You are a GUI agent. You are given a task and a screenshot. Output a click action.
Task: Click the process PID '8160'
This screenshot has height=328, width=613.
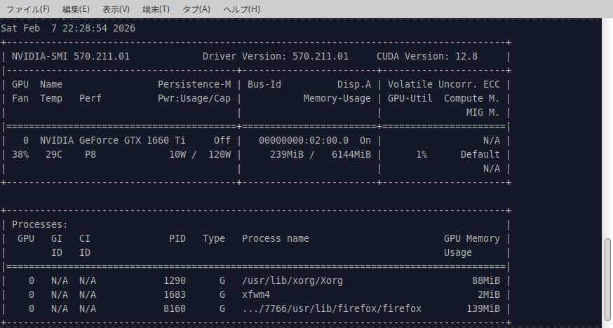click(175, 309)
